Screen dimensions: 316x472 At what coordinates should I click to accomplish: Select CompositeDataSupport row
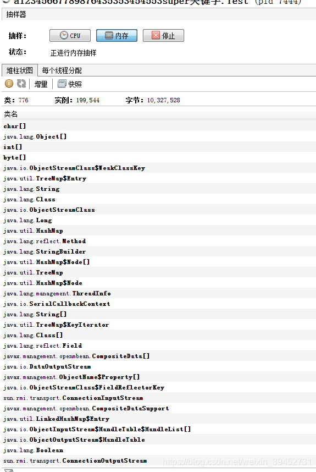click(x=159, y=409)
